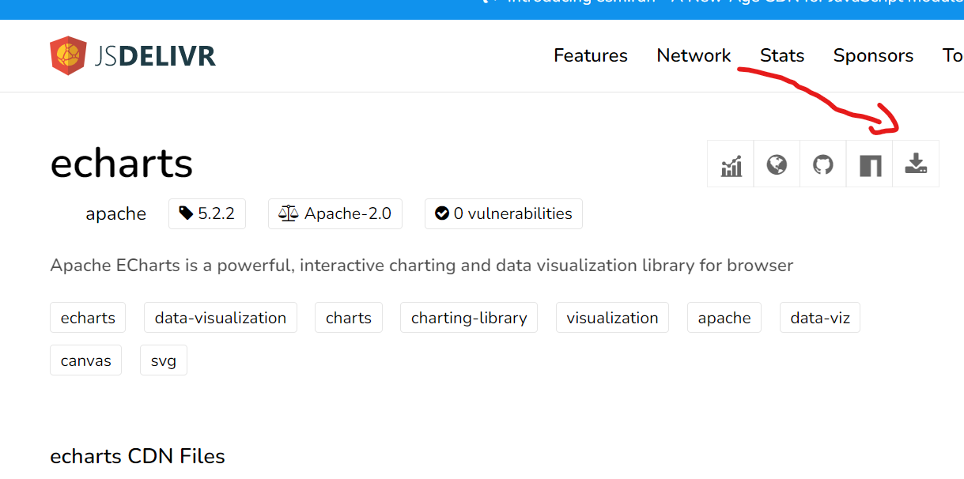Click the 0 vulnerabilities badge
964x479 pixels.
504,213
